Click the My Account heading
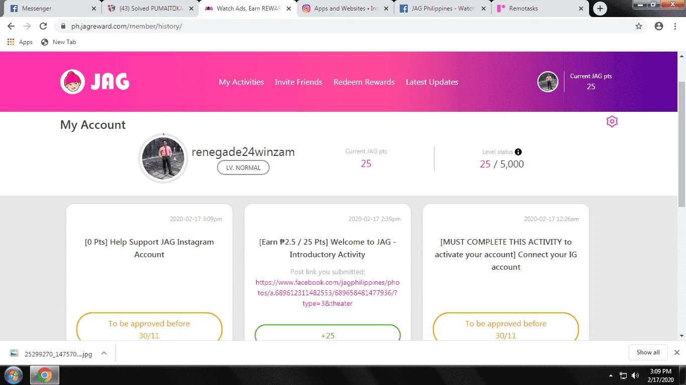Image resolution: width=686 pixels, height=385 pixels. click(93, 125)
